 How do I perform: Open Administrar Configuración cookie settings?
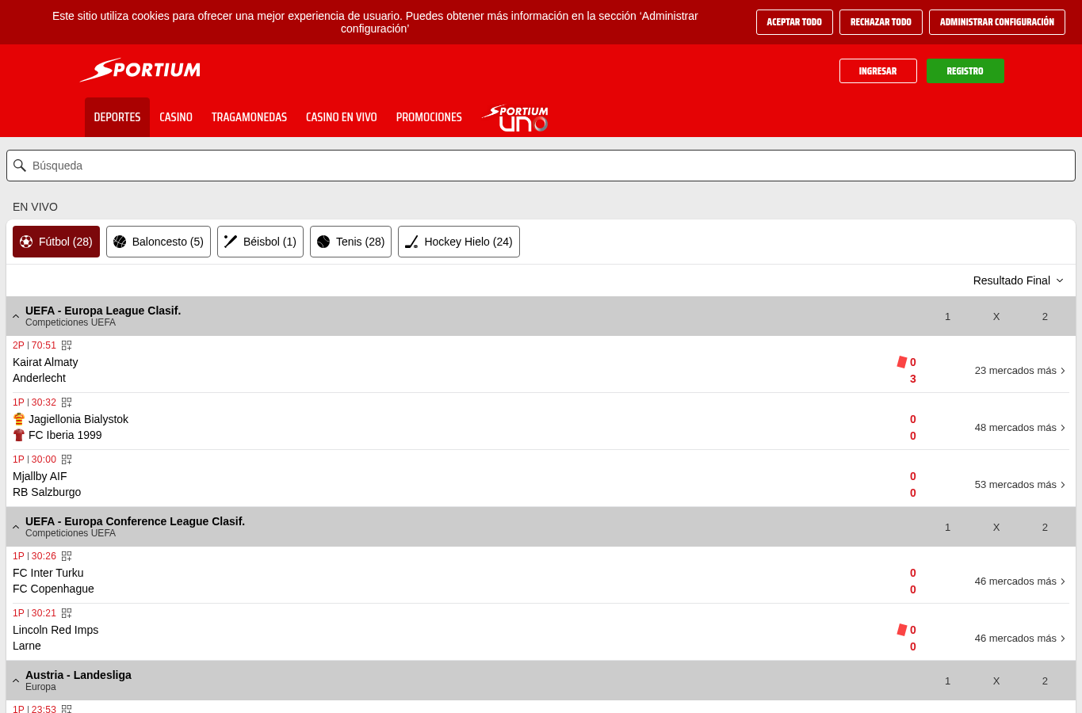click(997, 22)
